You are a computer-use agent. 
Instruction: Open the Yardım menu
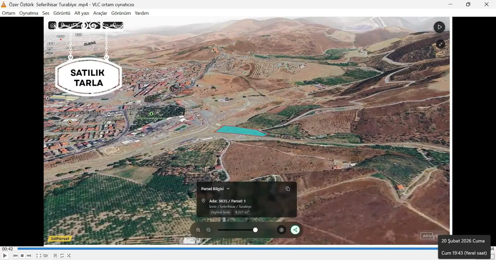pos(142,13)
